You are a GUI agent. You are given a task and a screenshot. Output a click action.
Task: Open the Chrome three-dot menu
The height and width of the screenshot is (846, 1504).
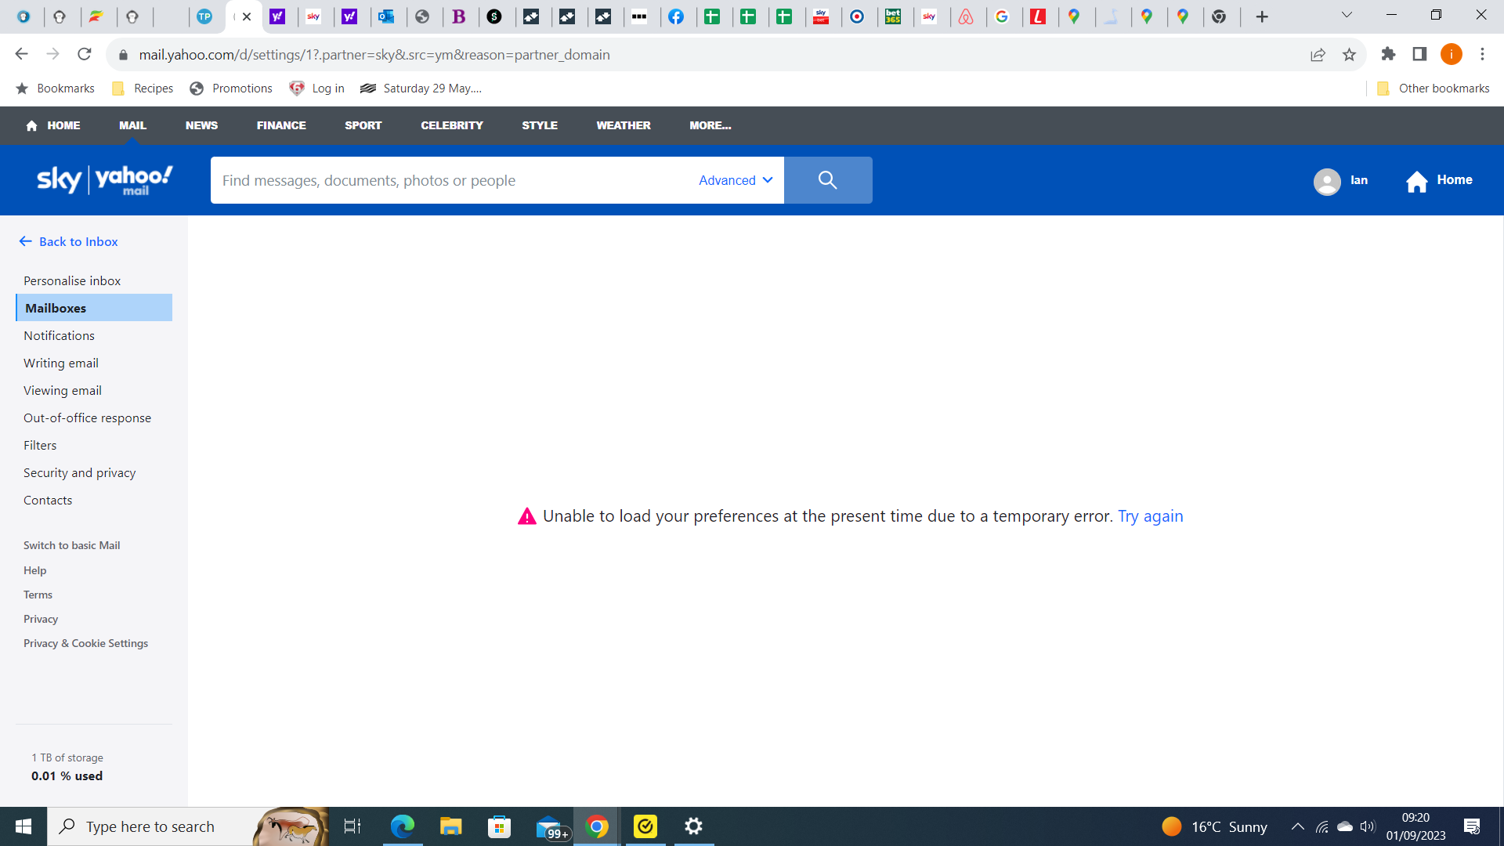coord(1482,54)
